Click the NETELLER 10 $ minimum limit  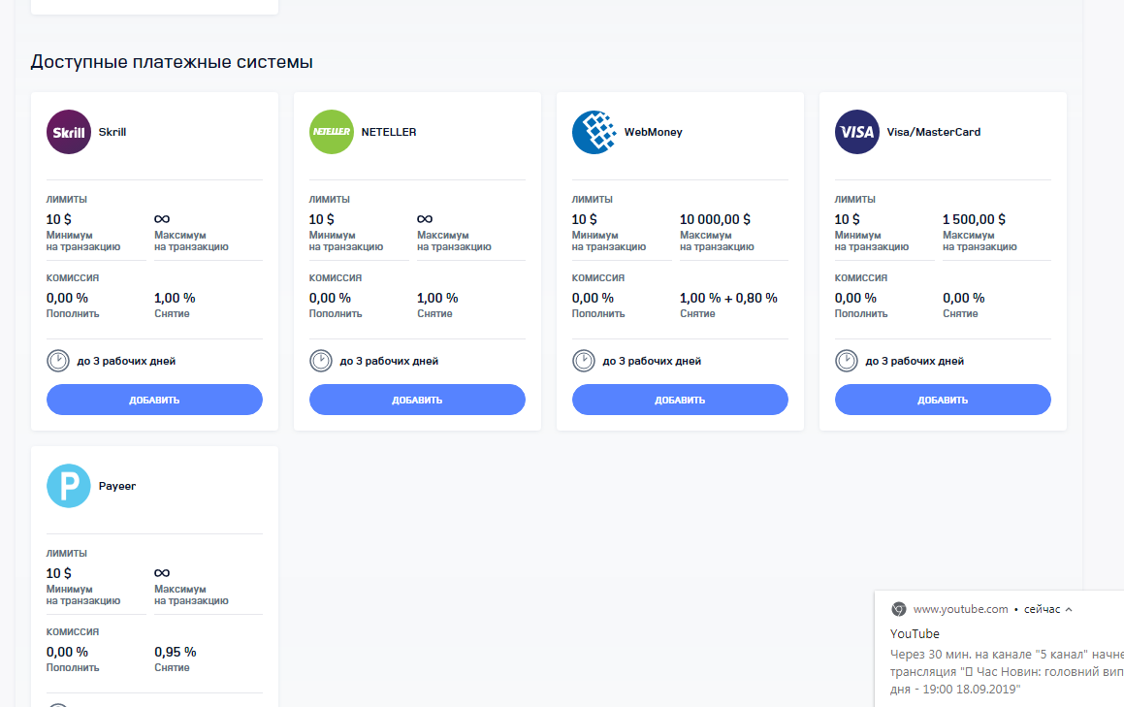pyautogui.click(x=321, y=219)
